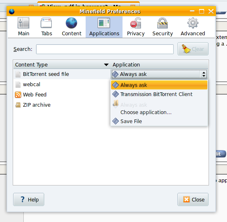Click the Clear button with broom icon
Screen dimensions: 227x222
click(193, 49)
